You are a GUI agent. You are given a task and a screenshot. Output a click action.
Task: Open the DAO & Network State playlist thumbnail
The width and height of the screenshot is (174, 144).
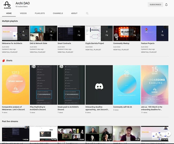pyautogui.click(x=43, y=33)
